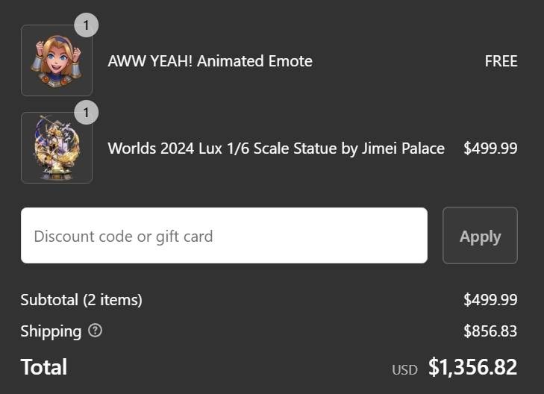Click the AWW YEAH! emote thumbnail
The height and width of the screenshot is (394, 544).
coord(57,60)
